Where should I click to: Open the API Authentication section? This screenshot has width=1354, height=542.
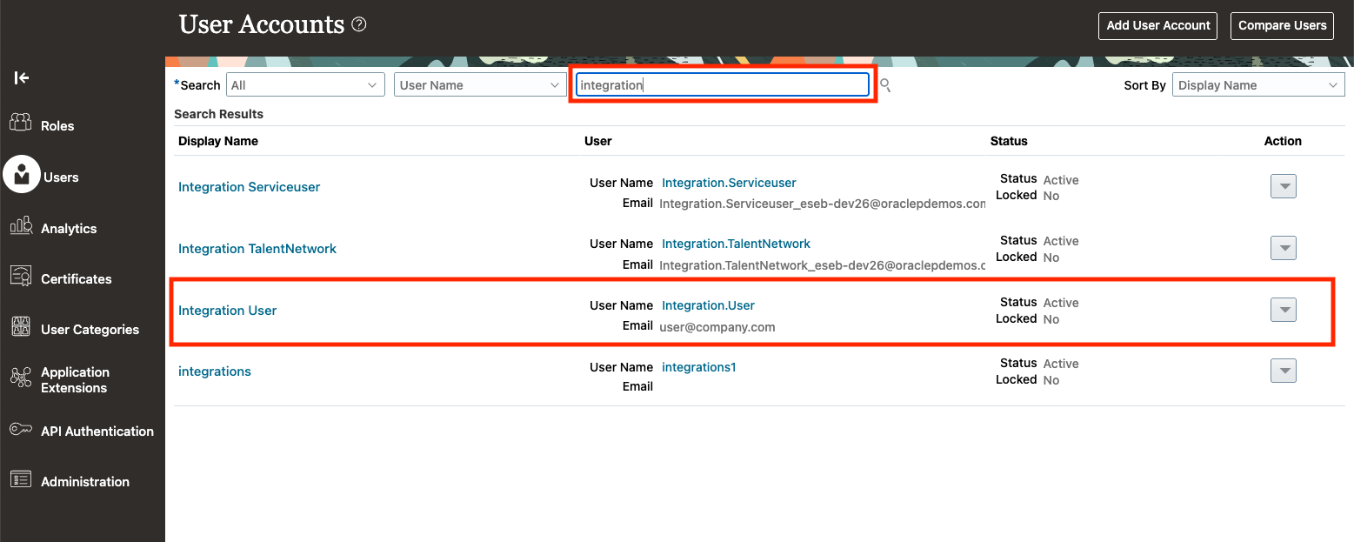(21, 431)
